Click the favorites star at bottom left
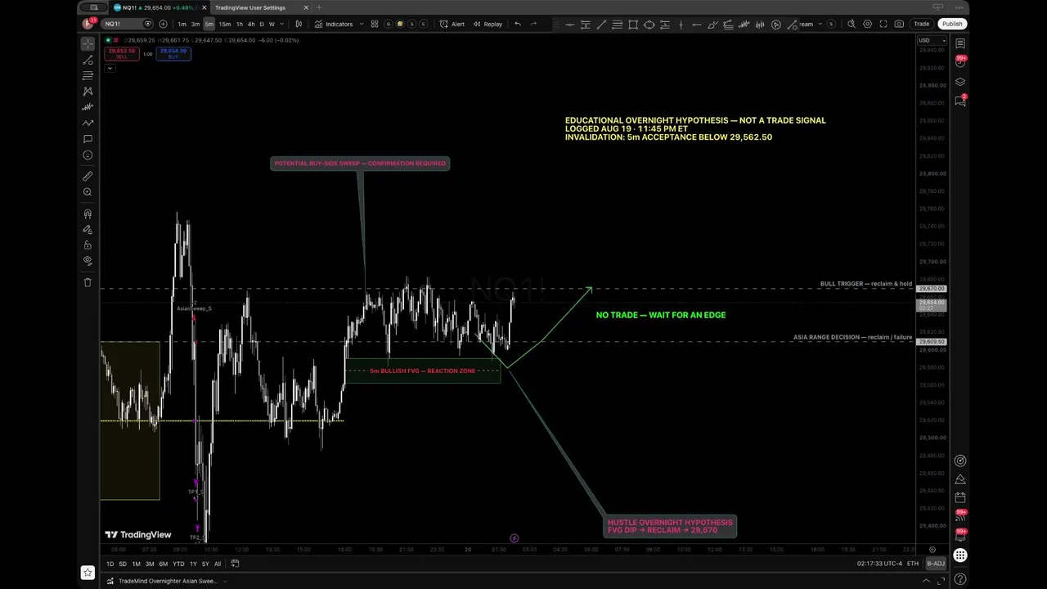Screen dimensions: 1047x589 pos(88,573)
